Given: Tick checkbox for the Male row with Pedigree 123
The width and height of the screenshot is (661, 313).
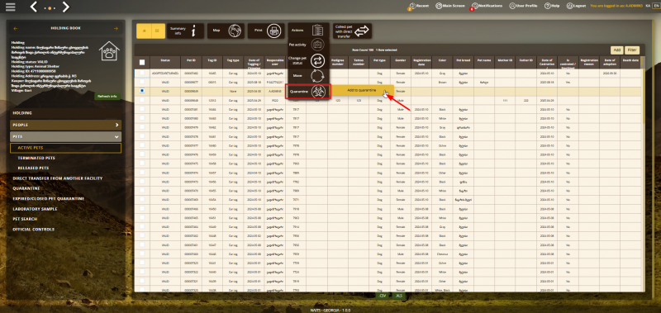Looking at the screenshot, I should [x=142, y=100].
